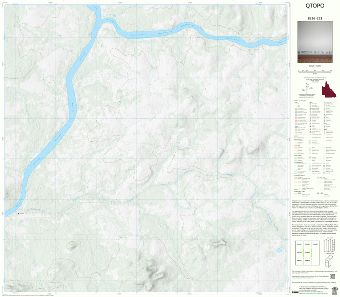This screenshot has width=340, height=297.
Task: Click the HYDROGRAPHY legend heading
Action: [298, 162]
